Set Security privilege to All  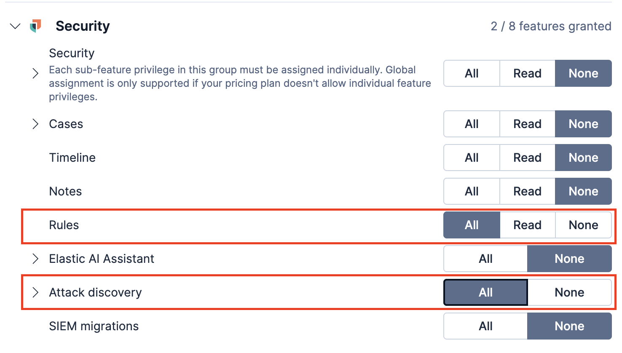pyautogui.click(x=472, y=73)
